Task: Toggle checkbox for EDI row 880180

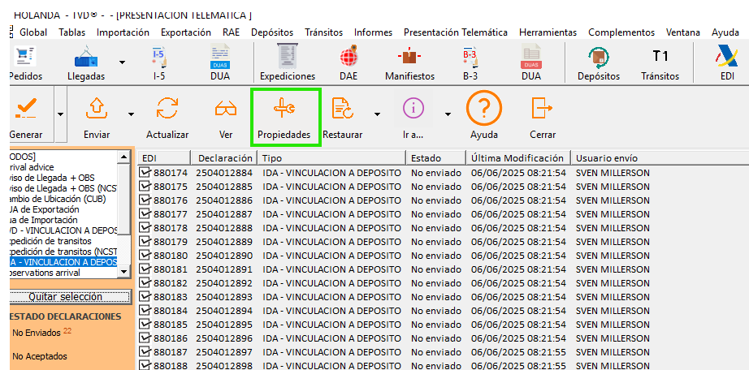Action: tap(146, 256)
